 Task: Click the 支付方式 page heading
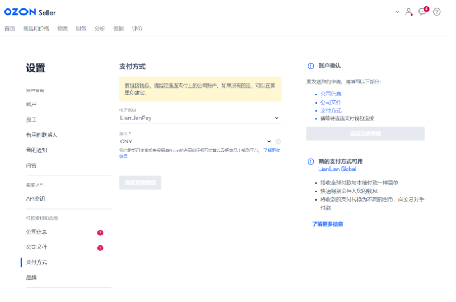click(132, 66)
